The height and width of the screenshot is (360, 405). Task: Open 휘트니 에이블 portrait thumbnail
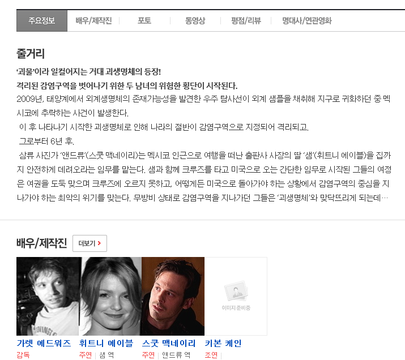[110, 296]
